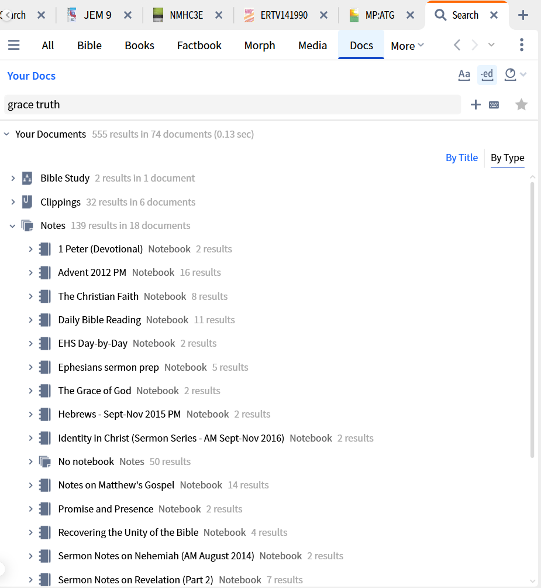This screenshot has height=588, width=541.
Task: Open the More search types dropdown
Action: [x=407, y=46]
